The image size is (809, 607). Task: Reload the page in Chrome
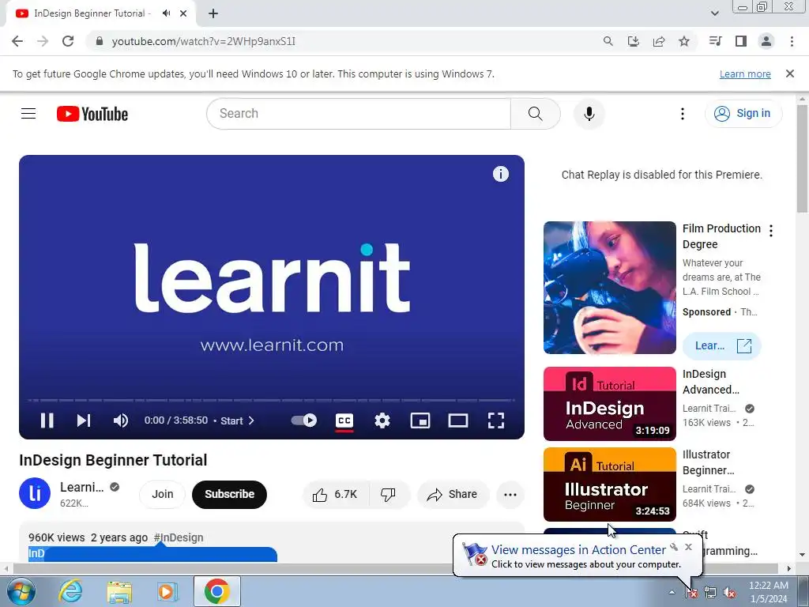tap(68, 41)
